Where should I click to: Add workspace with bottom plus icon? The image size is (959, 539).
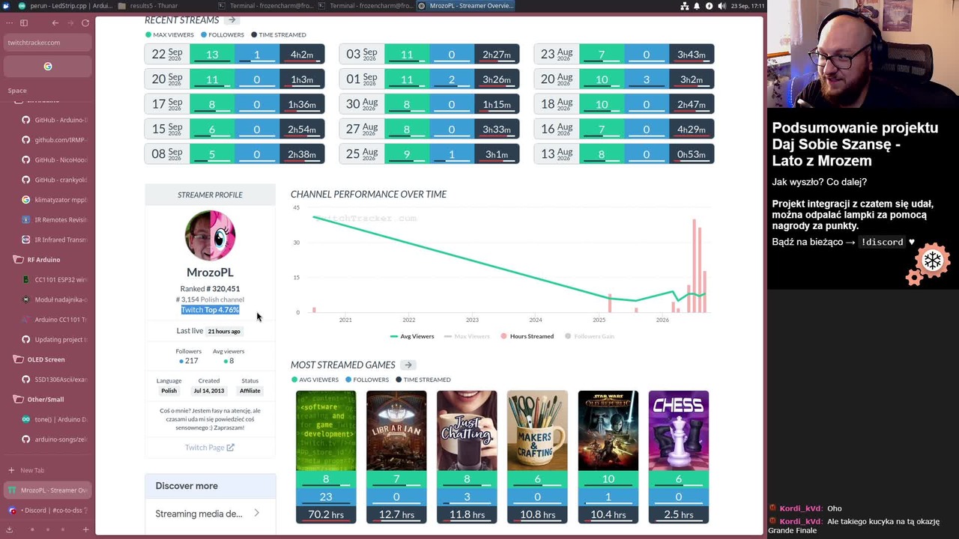coord(85,529)
